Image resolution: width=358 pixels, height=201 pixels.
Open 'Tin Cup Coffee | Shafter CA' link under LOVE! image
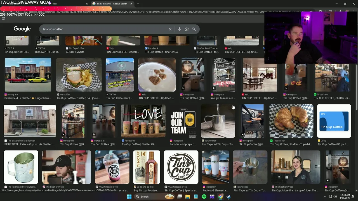click(x=138, y=144)
